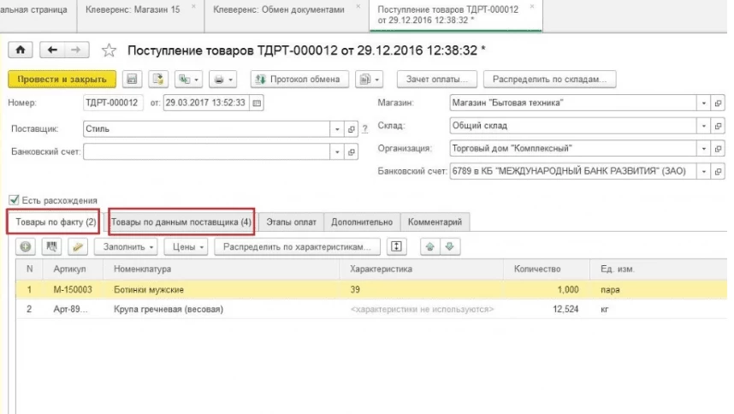Click the save (floppy disk) icon
This screenshot has height=414, width=734.
click(x=133, y=80)
